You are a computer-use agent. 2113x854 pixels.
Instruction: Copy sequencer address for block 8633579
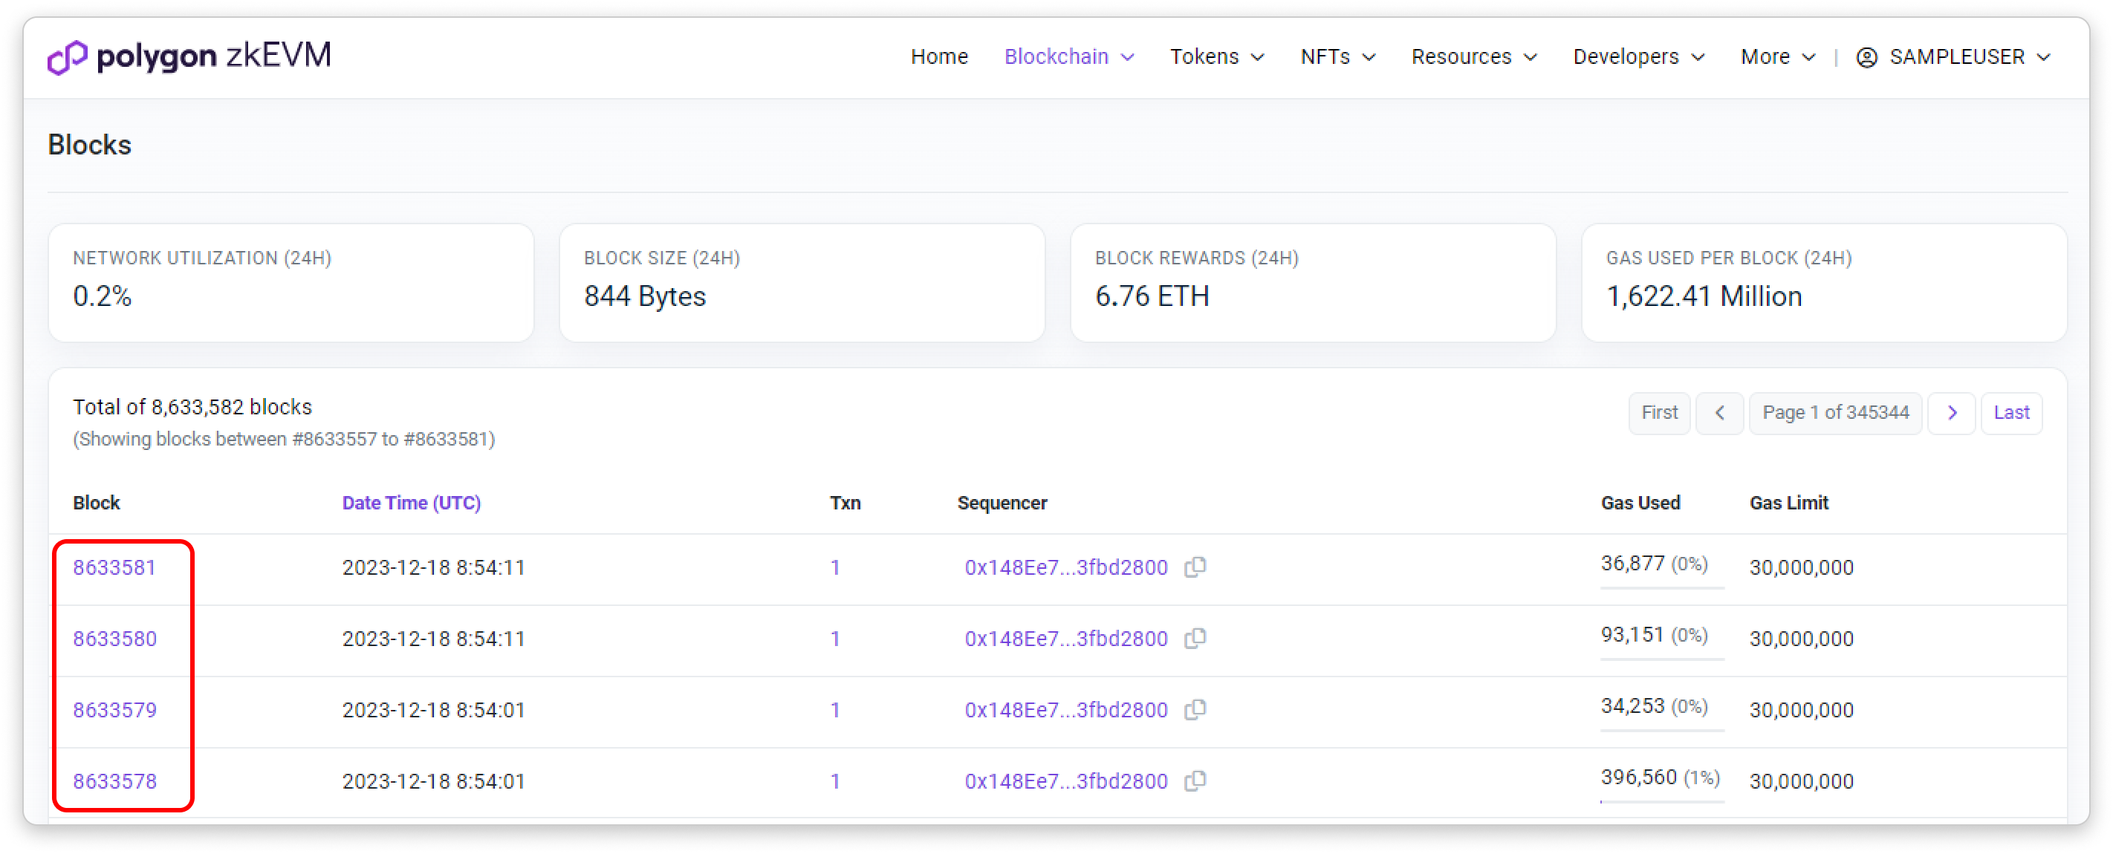1195,709
